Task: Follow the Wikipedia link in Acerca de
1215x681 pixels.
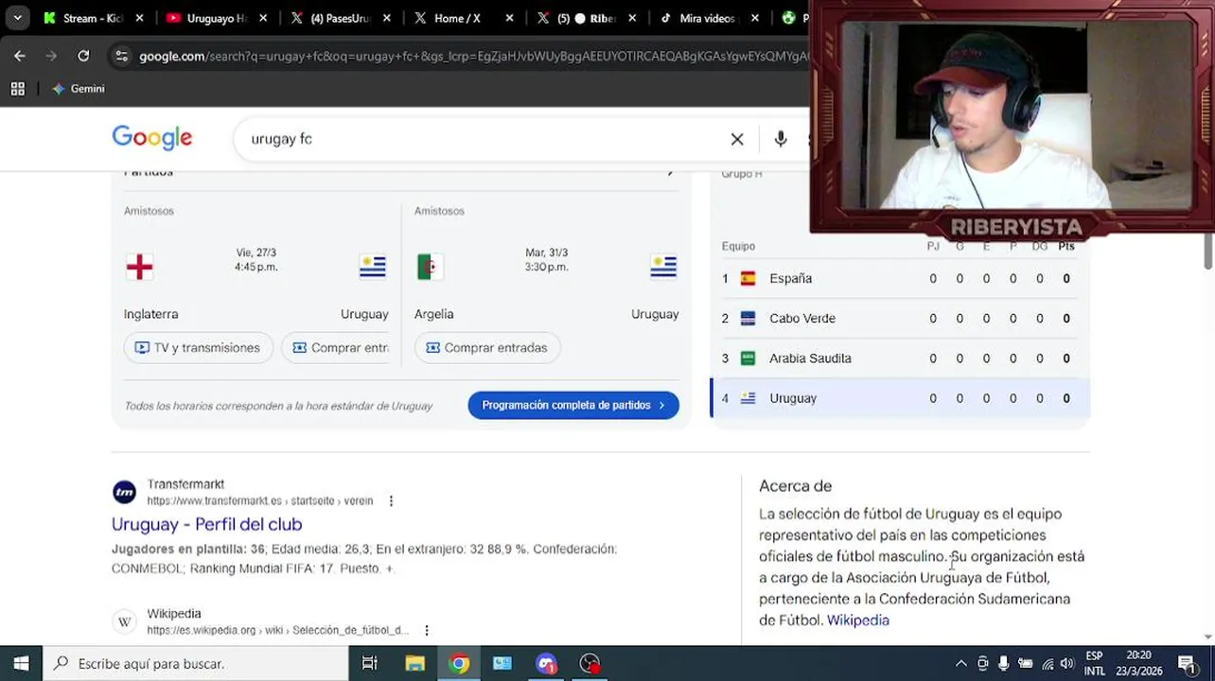Action: pyautogui.click(x=858, y=620)
